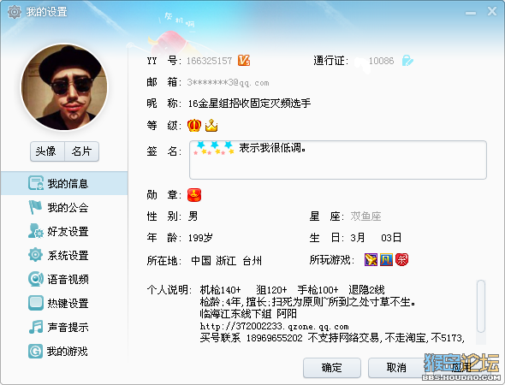505x385 pixels.
Task: Click the red 杀 game icon
Action: coord(401,259)
